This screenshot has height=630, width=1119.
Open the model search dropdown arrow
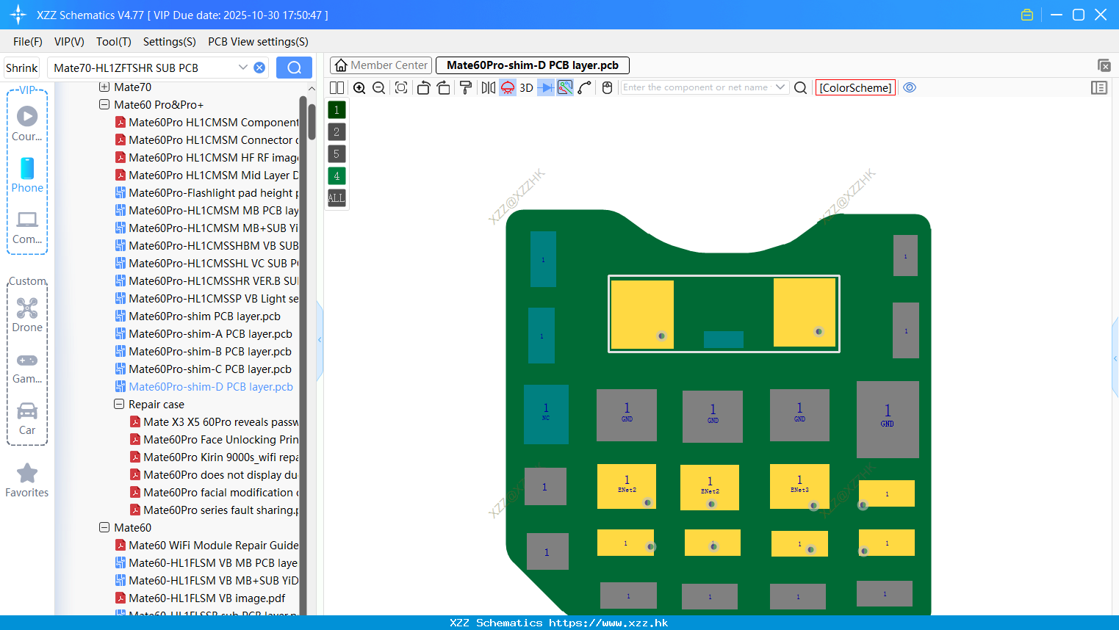click(243, 68)
